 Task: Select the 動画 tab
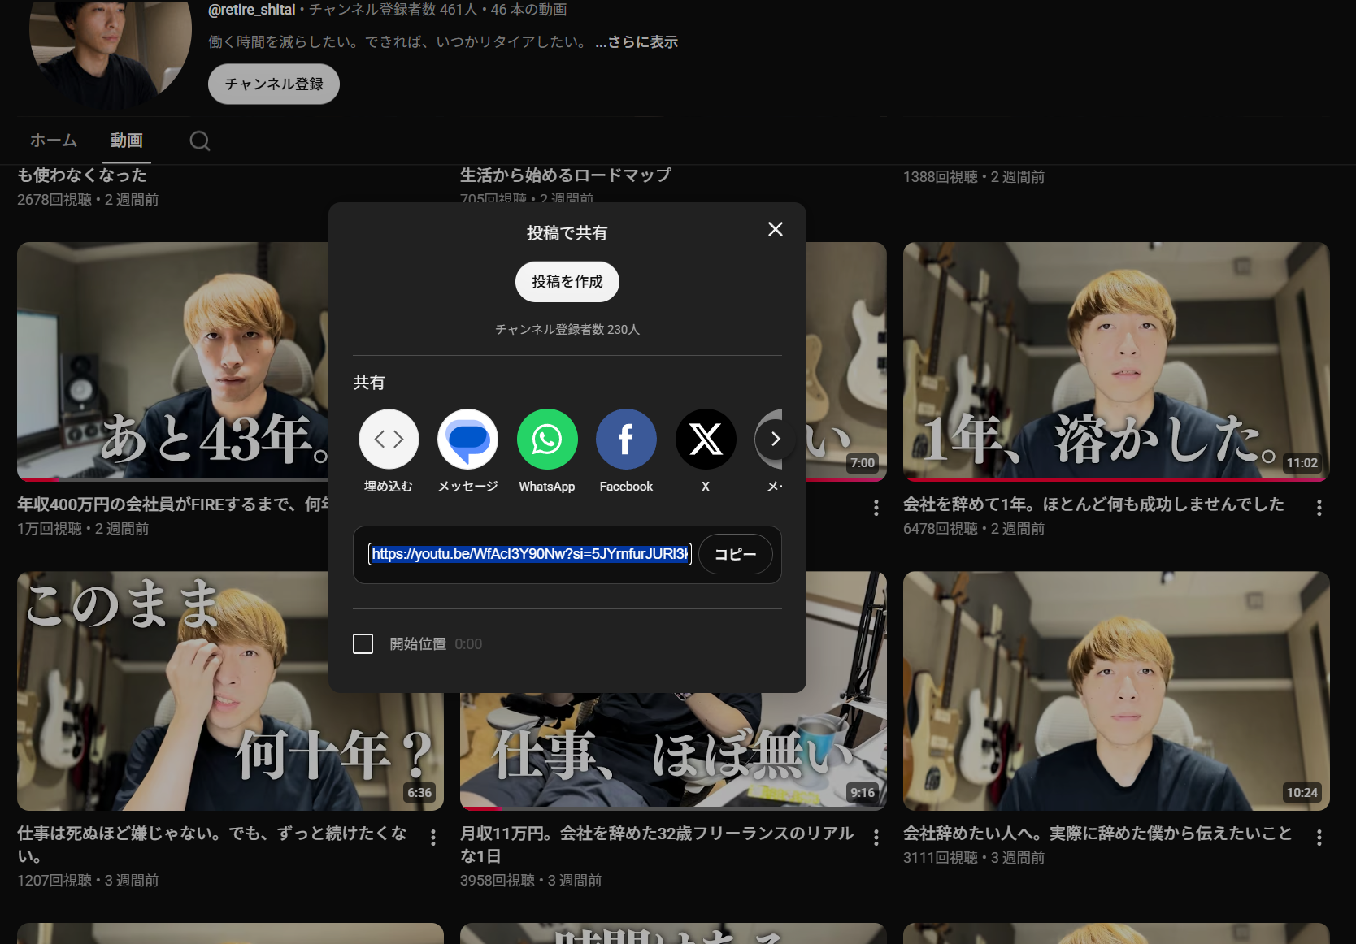[x=127, y=141]
